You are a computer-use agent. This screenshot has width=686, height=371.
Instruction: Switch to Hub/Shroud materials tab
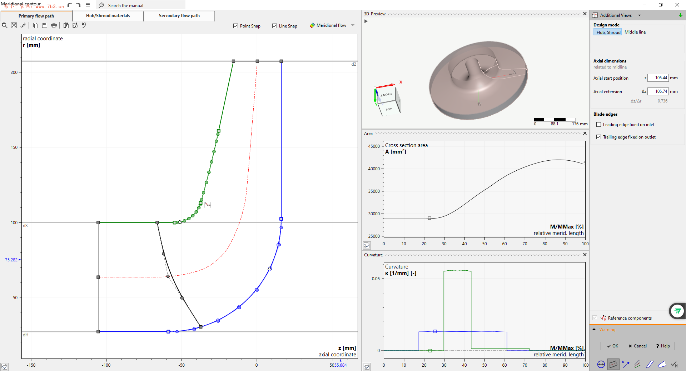tap(108, 16)
